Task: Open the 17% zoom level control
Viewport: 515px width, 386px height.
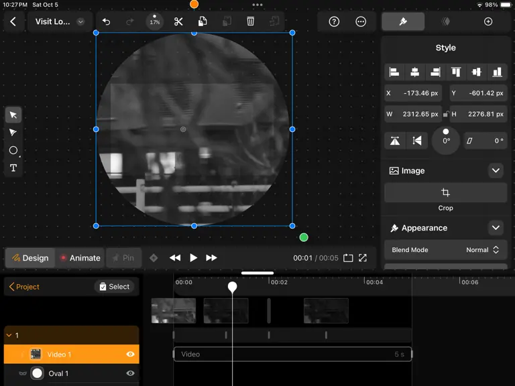Action: point(154,21)
